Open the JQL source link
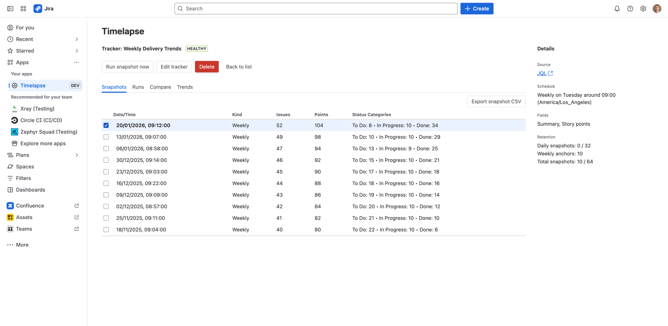Screen dimensions: 668x326 (541, 73)
